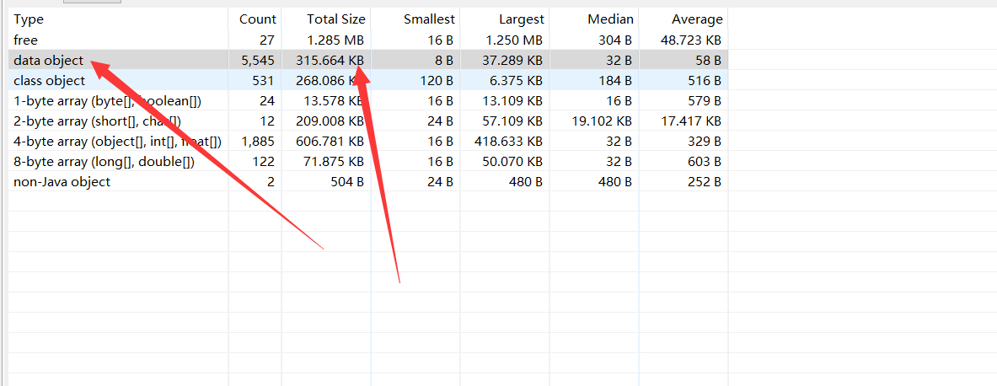The height and width of the screenshot is (386, 997).
Task: Click total size 13.578 KB
Action: [333, 101]
